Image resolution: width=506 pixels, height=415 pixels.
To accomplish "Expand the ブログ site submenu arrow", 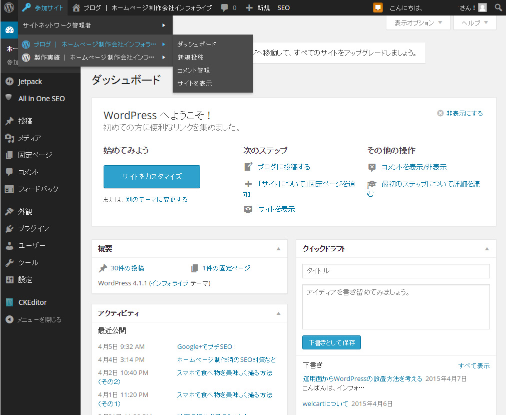I will tap(164, 44).
